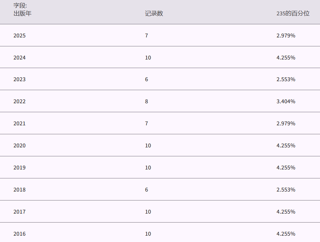Select the 2024 publication year cell
Viewport: 320px width, 242px height.
19,58
